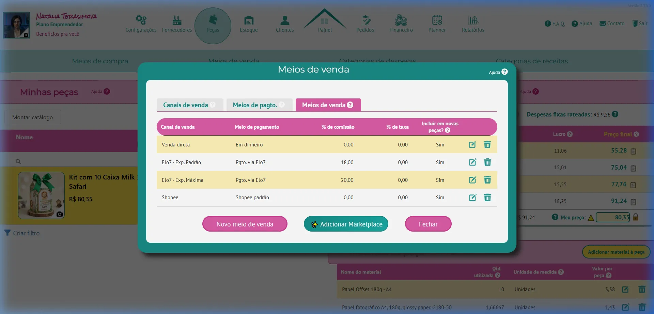
Task: Edit the Venda direta payment entry
Action: [472, 144]
